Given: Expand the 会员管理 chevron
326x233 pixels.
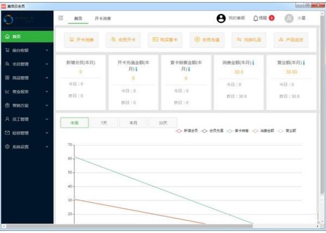Looking at the screenshot, I should (47, 64).
